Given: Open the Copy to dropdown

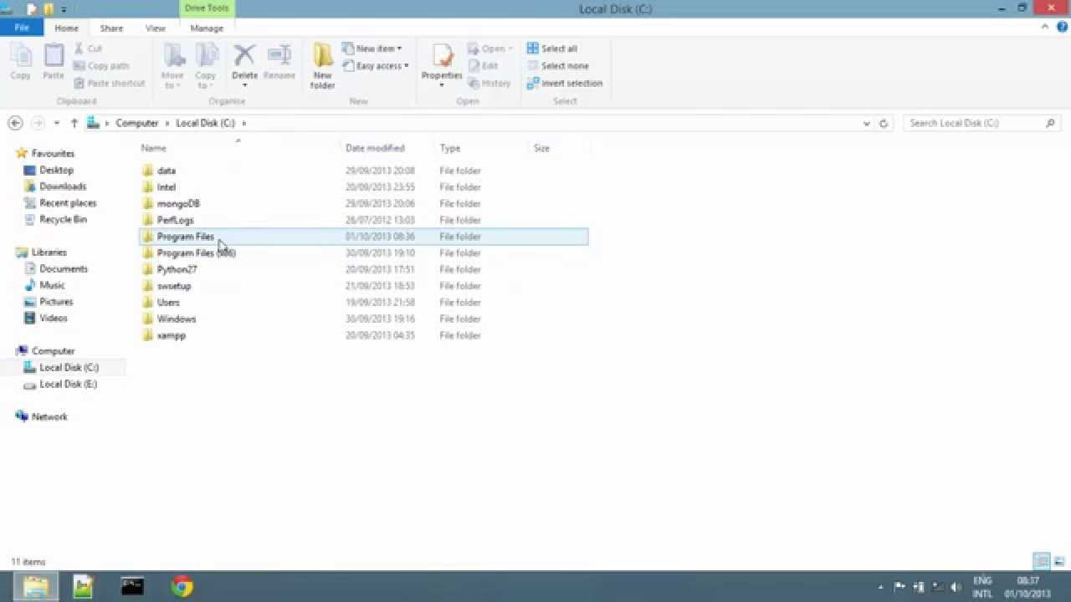Looking at the screenshot, I should coord(206,67).
